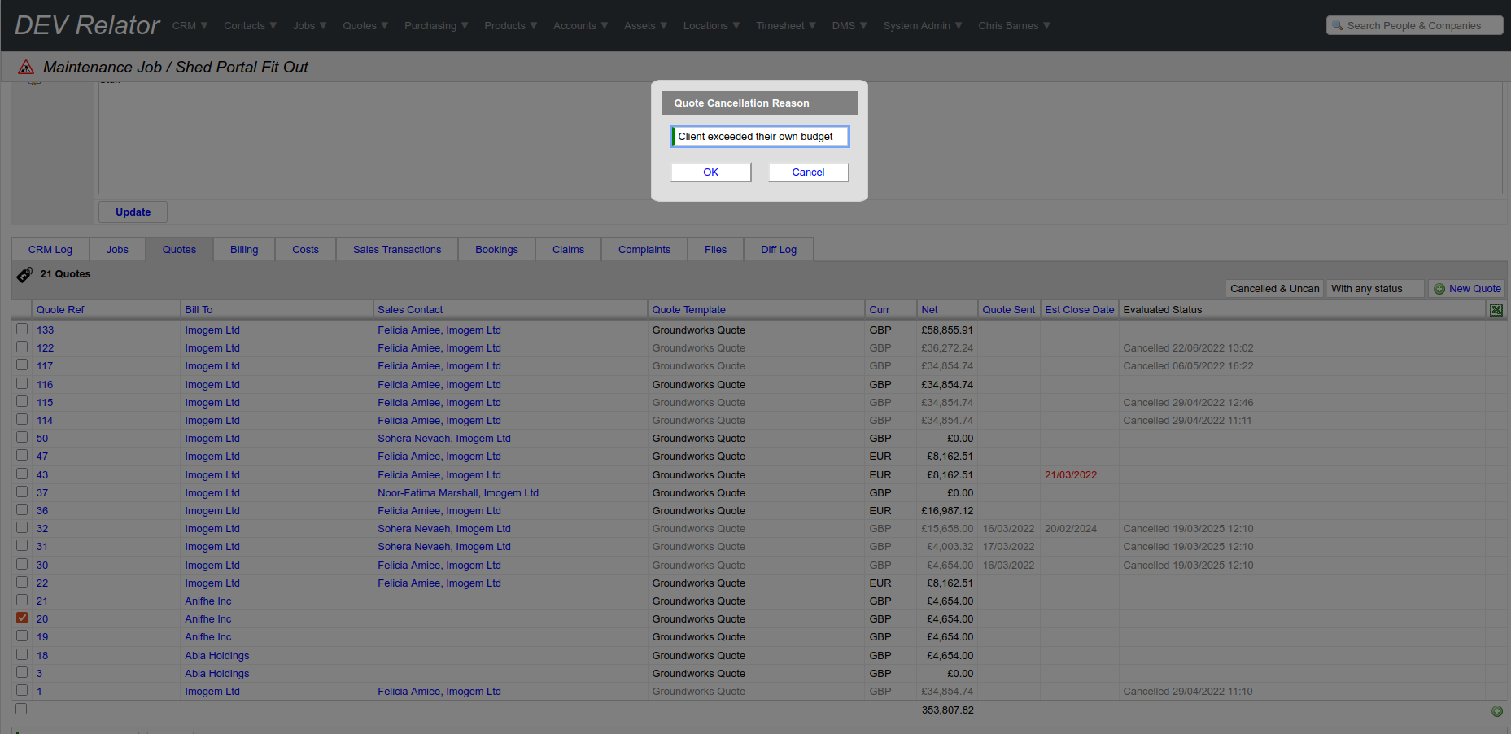Viewport: 1511px width, 734px height.
Task: Open the With any status filter dropdown
Action: [x=1375, y=289]
